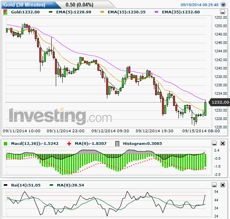Click the 09/12/2014 19:30 axis label
This screenshot has width=230, height=219.
tap(154, 131)
